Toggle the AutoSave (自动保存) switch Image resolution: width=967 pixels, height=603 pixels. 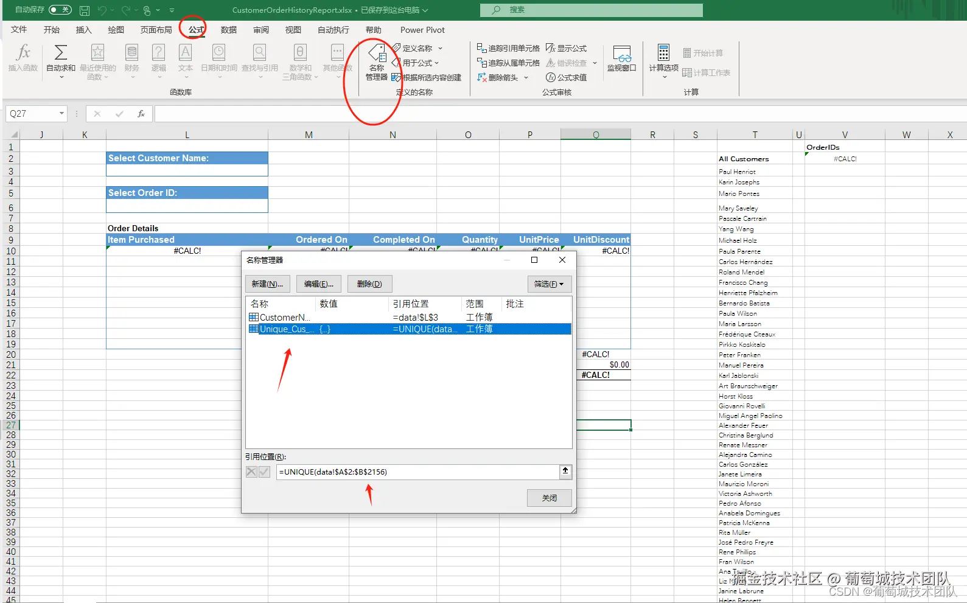(x=60, y=10)
